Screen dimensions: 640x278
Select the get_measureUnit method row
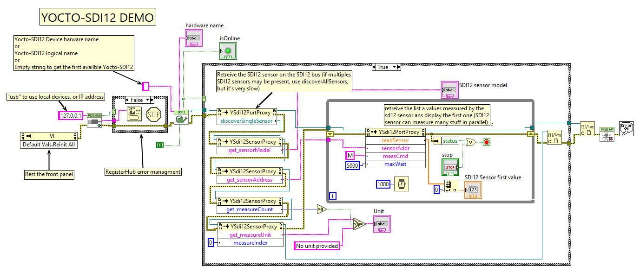(250, 235)
